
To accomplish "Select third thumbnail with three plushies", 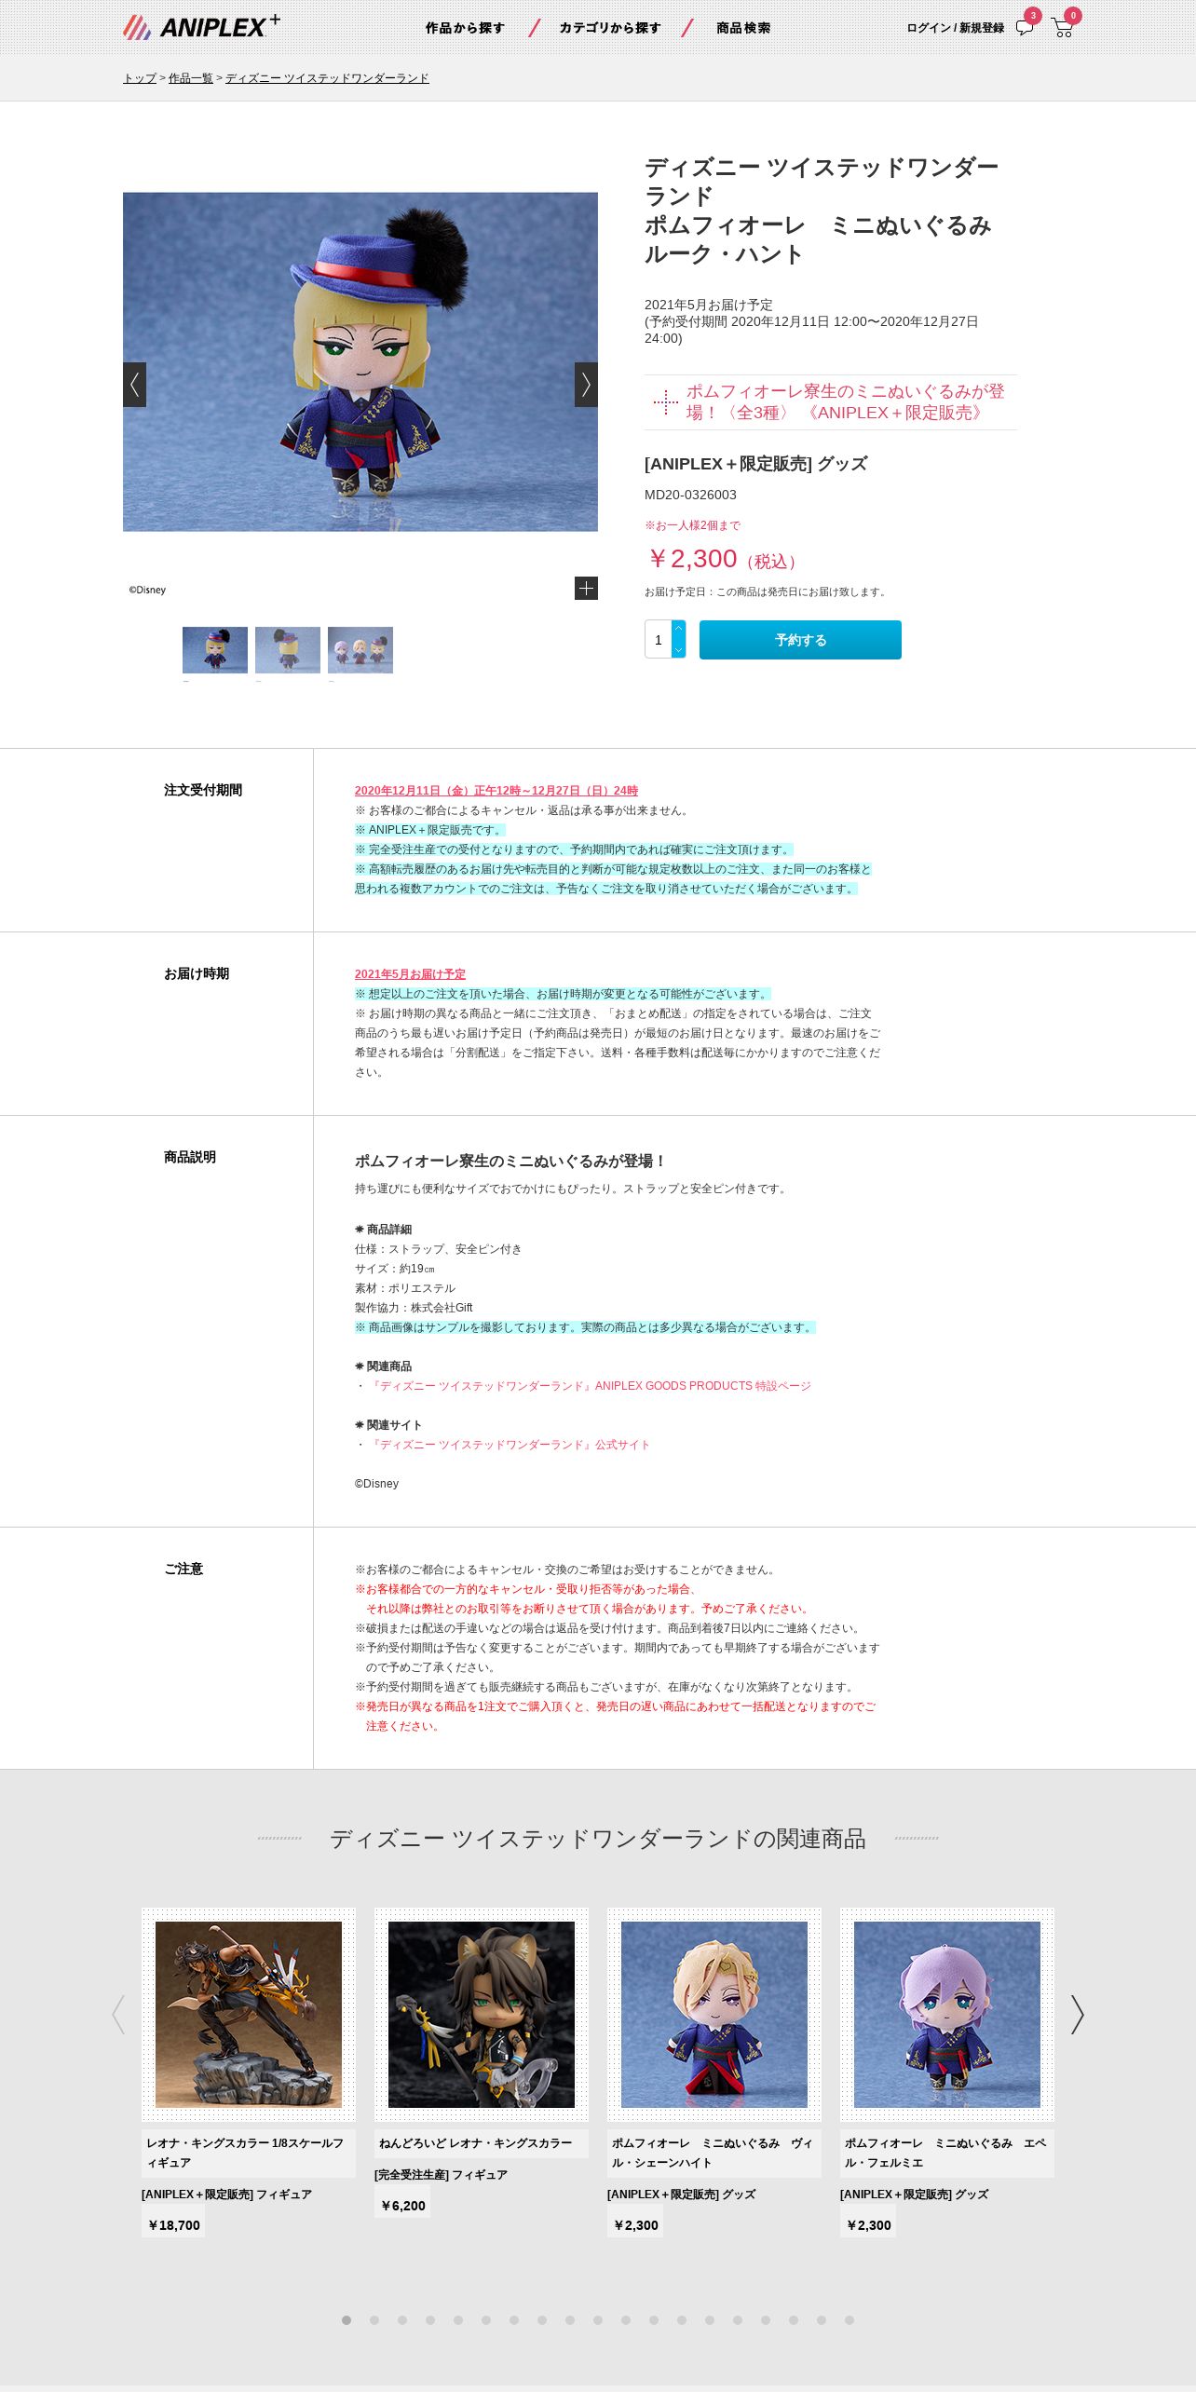I will point(360,650).
